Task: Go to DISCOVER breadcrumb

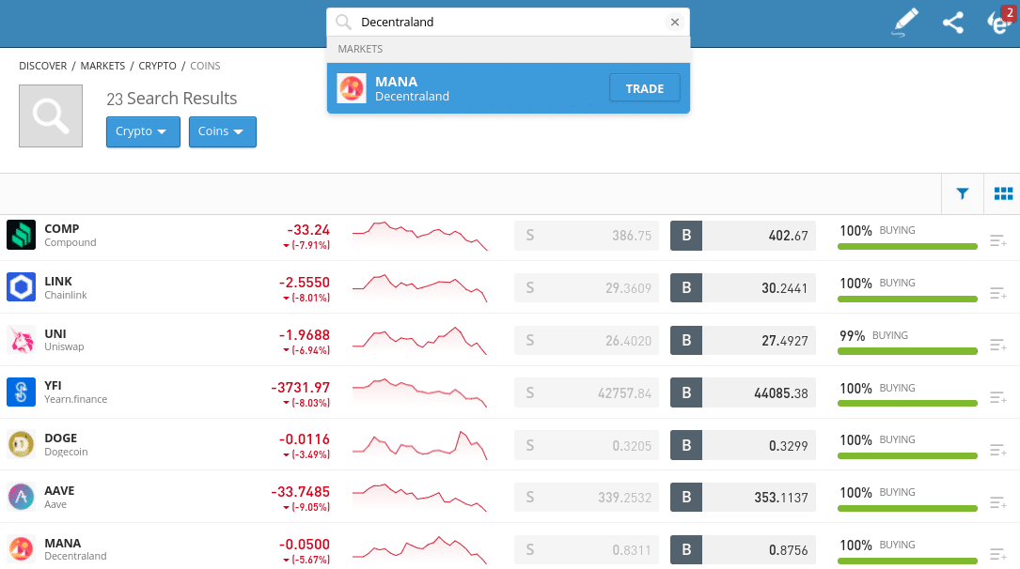Action: click(43, 66)
